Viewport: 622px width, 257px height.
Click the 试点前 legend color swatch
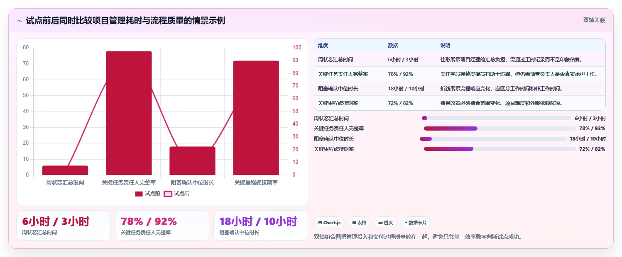[139, 194]
